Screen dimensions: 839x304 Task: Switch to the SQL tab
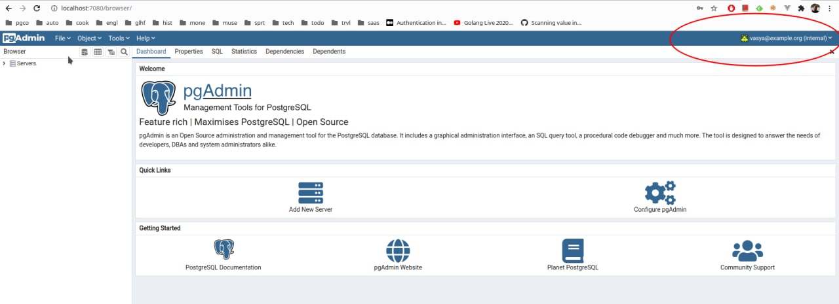coord(217,52)
